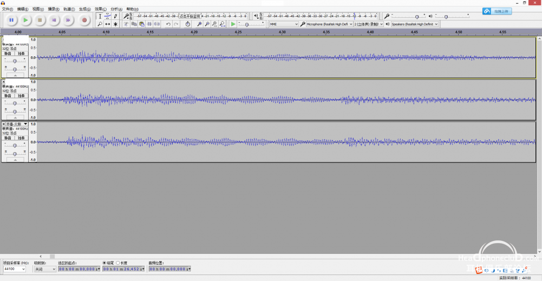Mute the 齐奏-火柴 track

coord(8,138)
